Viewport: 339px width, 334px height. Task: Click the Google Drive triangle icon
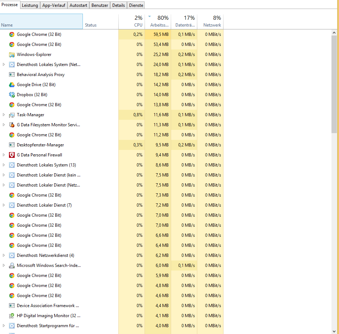coord(12,85)
